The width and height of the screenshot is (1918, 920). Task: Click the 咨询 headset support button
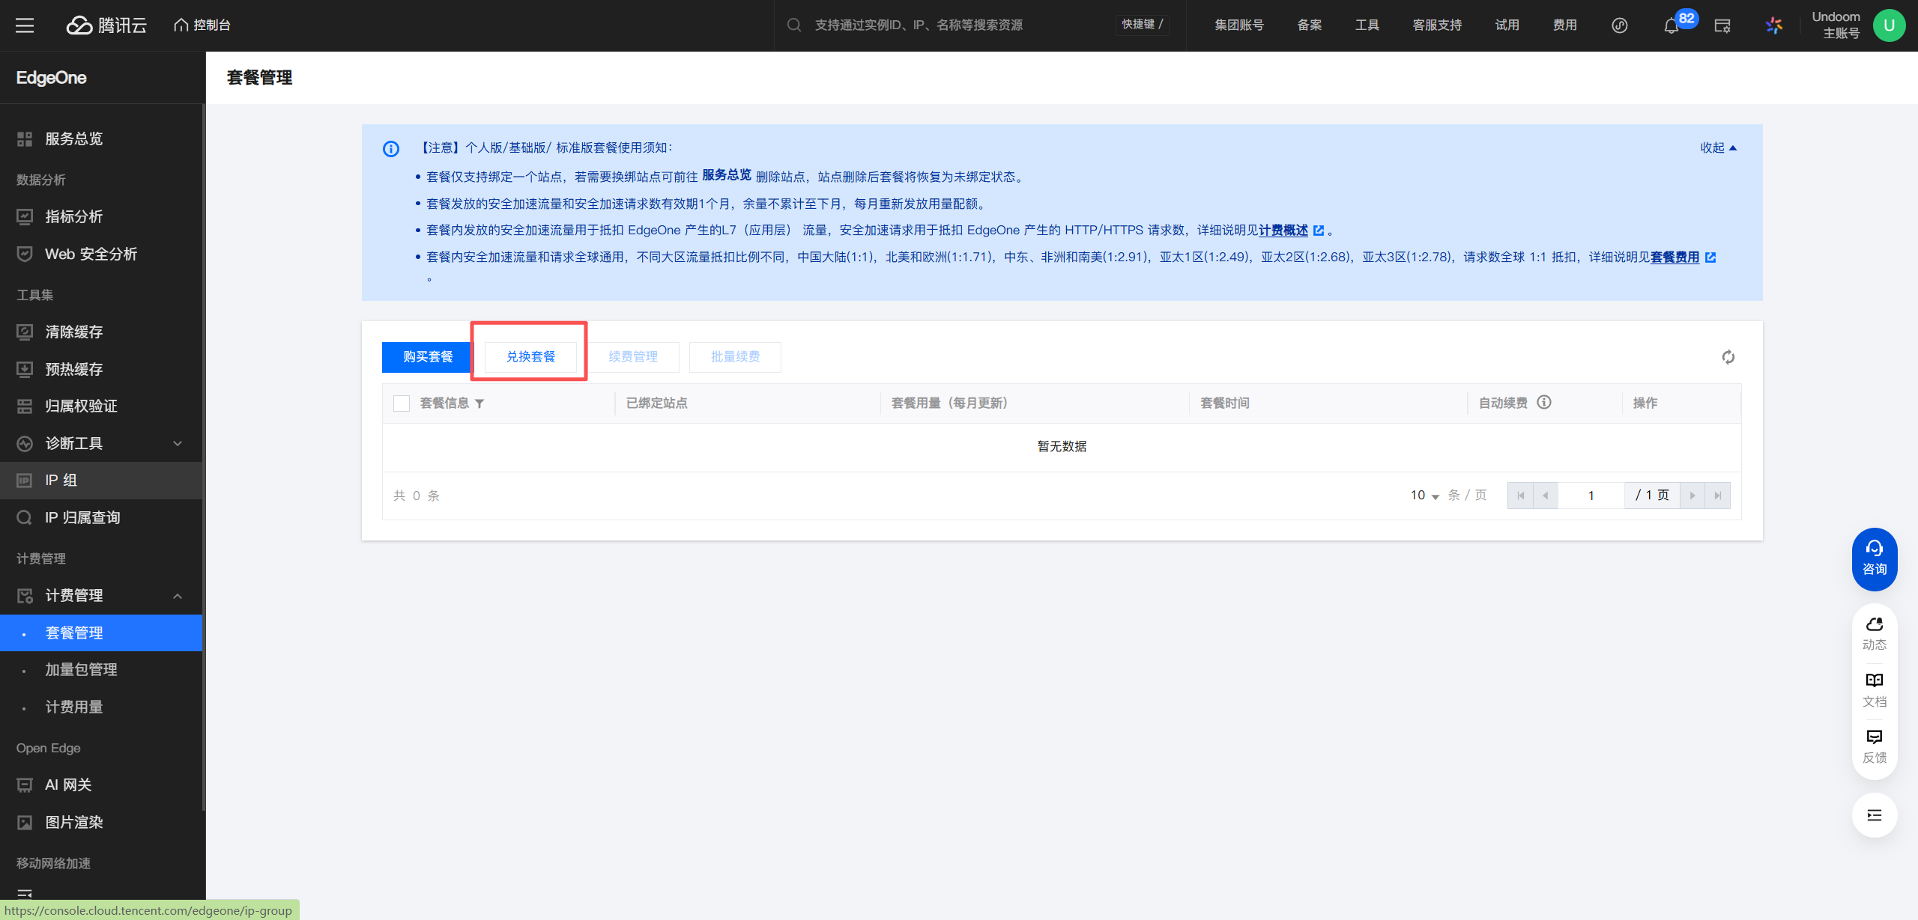point(1875,558)
